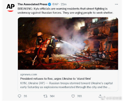123x101 pixels.
Task: Open the AP profile avatar logo
Action: click(x=10, y=7)
